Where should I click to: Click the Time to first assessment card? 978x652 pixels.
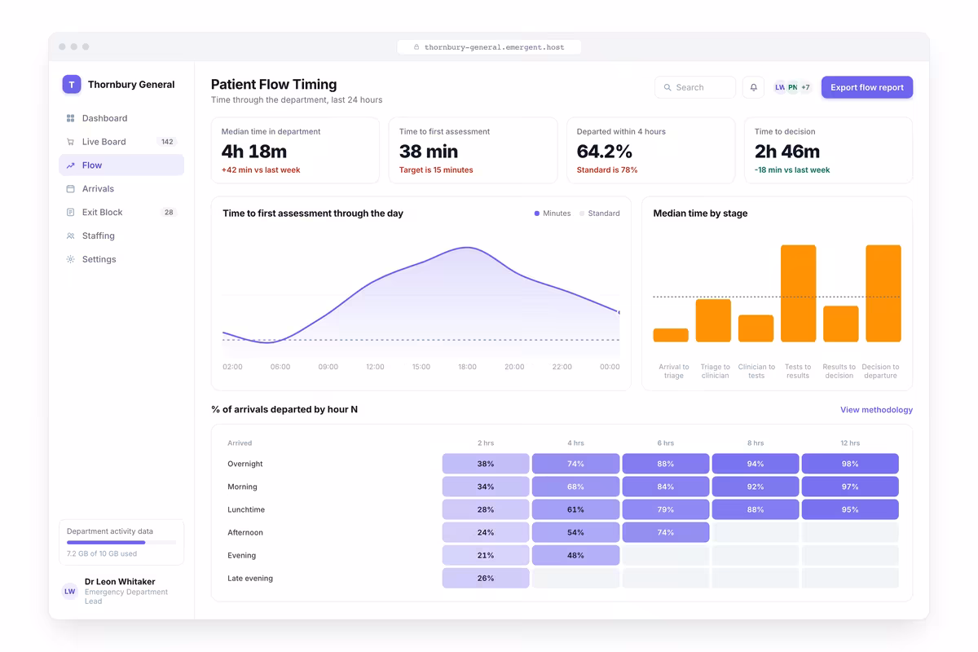click(473, 151)
